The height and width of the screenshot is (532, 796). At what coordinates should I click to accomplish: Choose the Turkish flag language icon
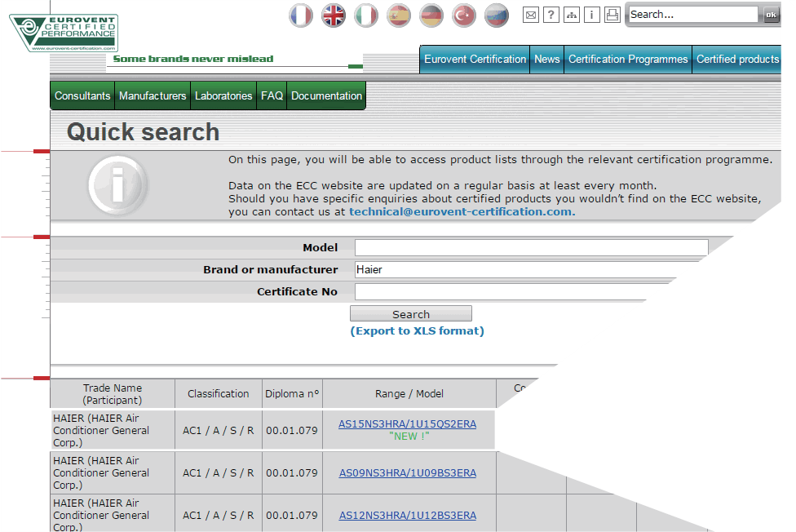pos(464,16)
